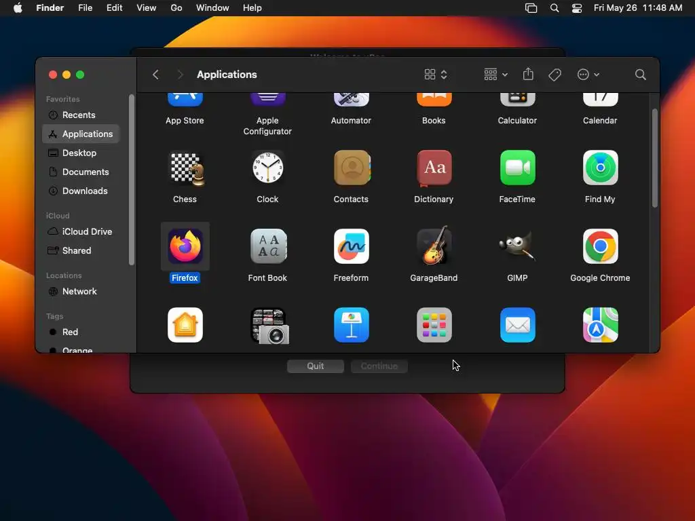Viewport: 695px width, 521px height.
Task: Open the File menu
Action: [x=85, y=8]
